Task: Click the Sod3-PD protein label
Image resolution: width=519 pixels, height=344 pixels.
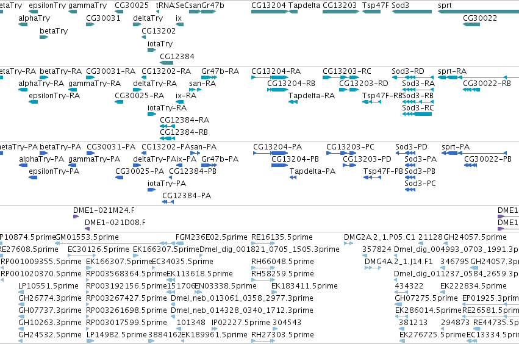Action: pos(411,146)
